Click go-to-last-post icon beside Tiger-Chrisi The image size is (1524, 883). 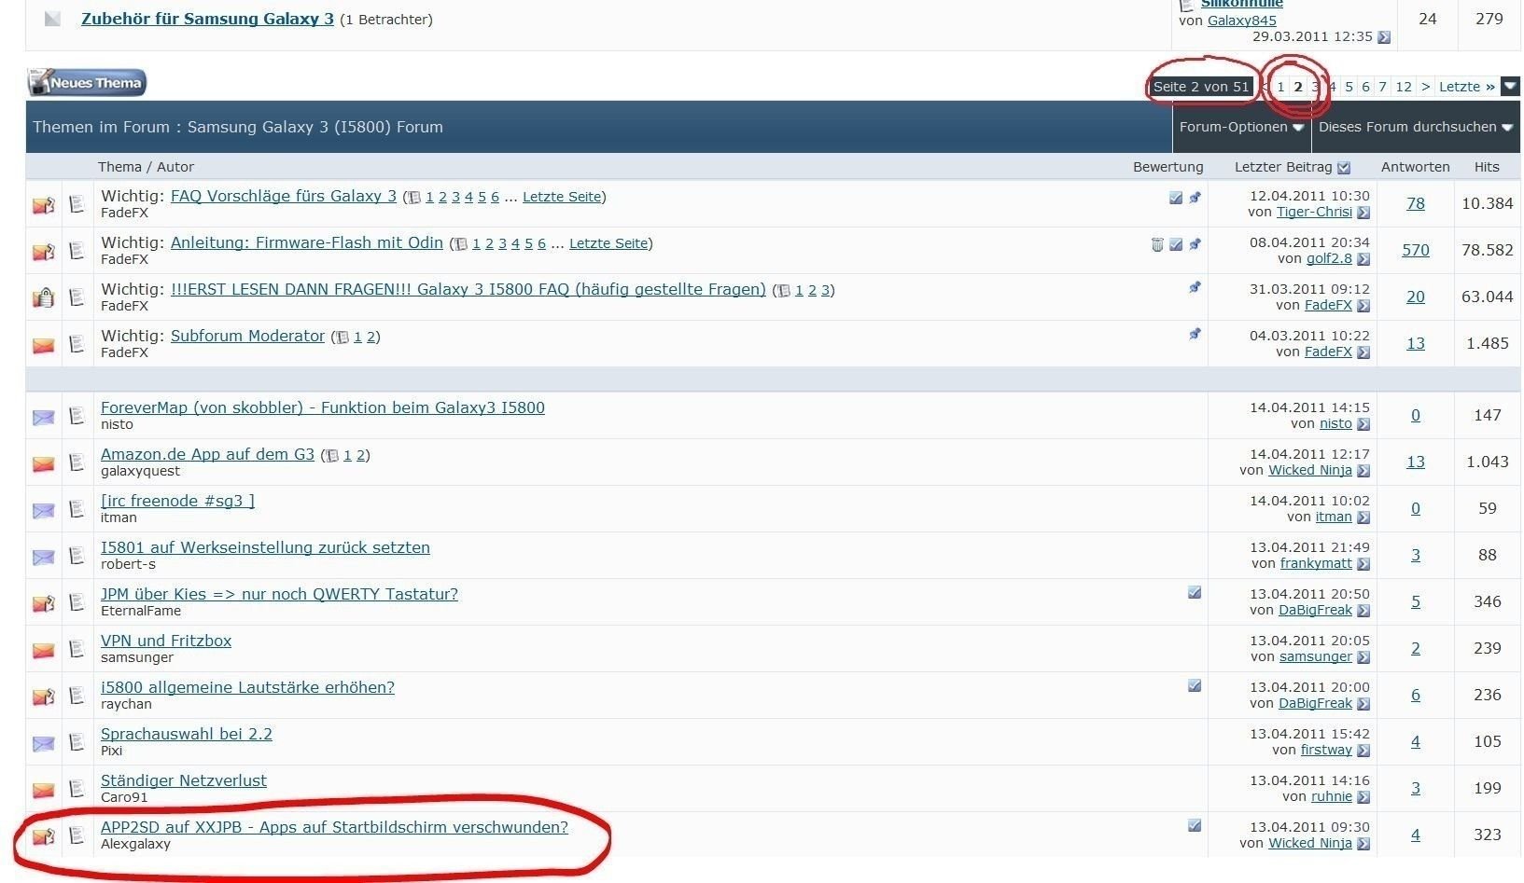point(1363,213)
